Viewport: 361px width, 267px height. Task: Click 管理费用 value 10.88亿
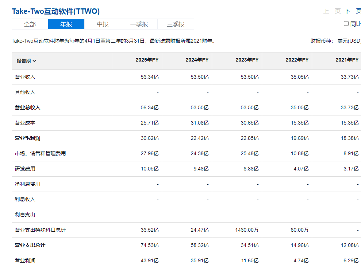click(x=300, y=153)
